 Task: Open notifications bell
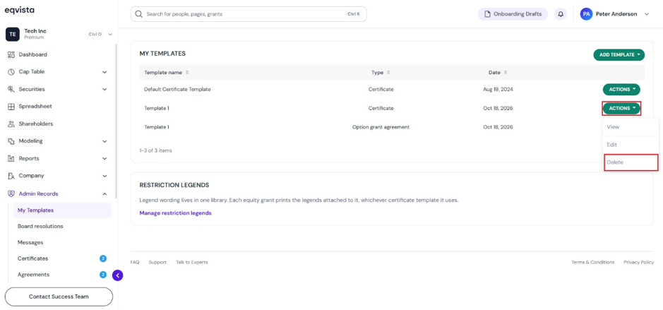[x=561, y=14]
